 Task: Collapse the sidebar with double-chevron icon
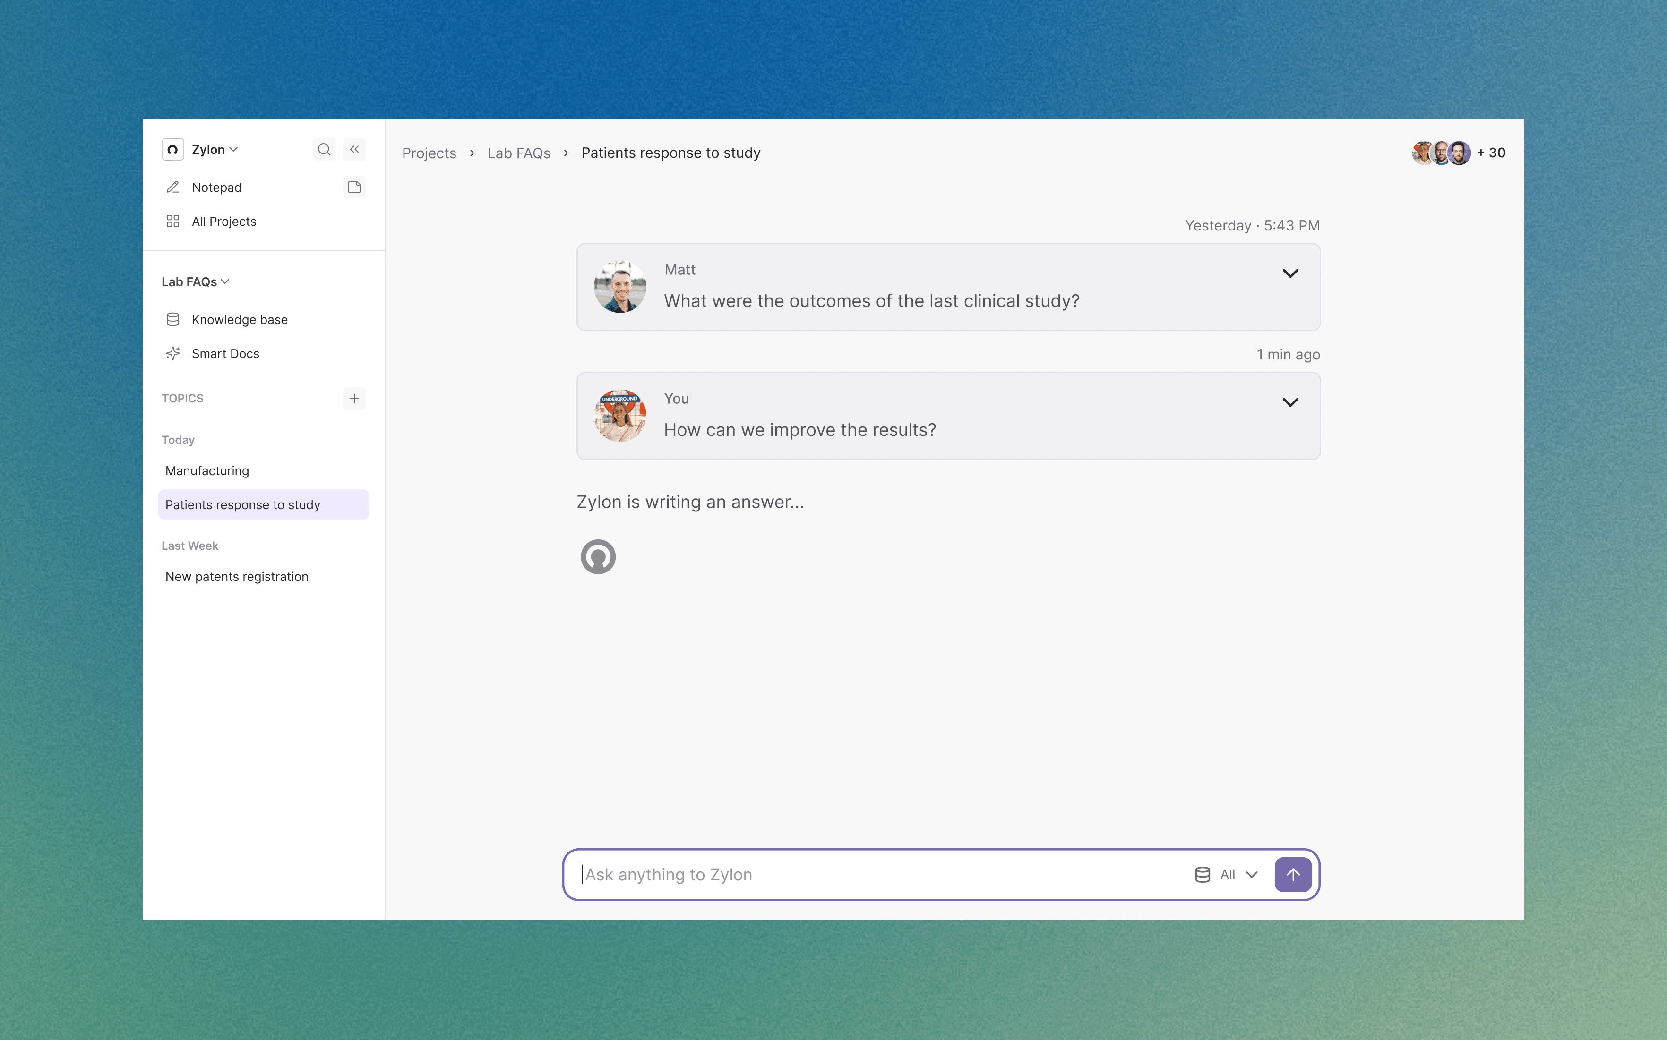click(x=354, y=149)
